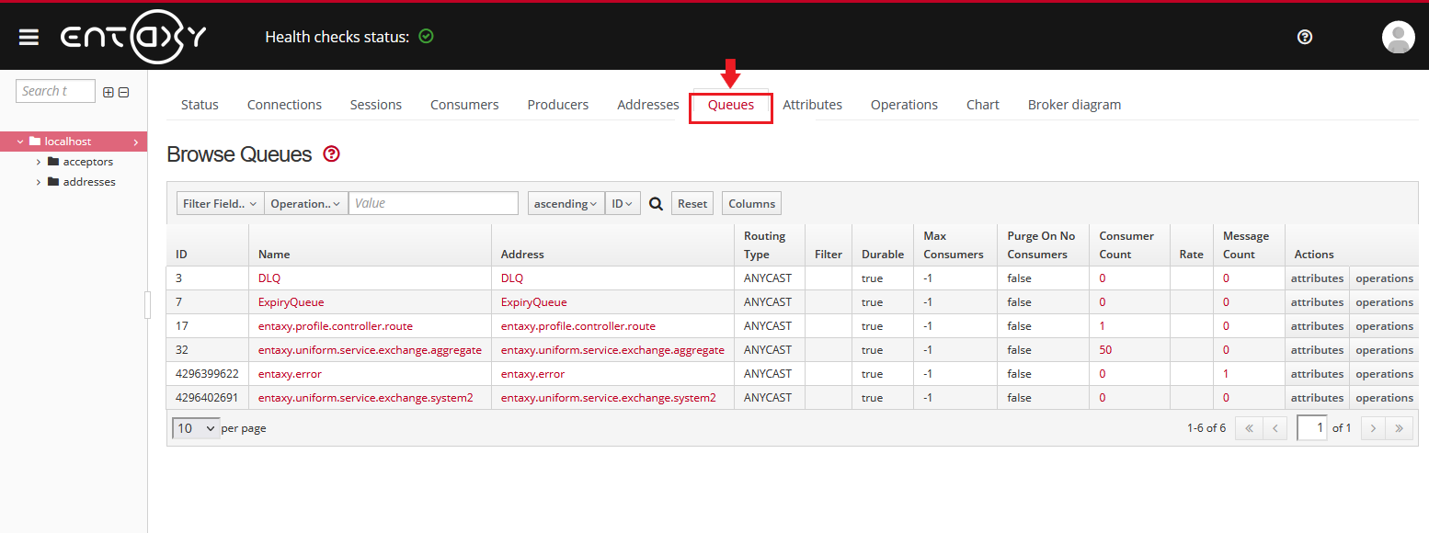Open the Filter Field dropdown
The height and width of the screenshot is (533, 1429).
coord(220,204)
